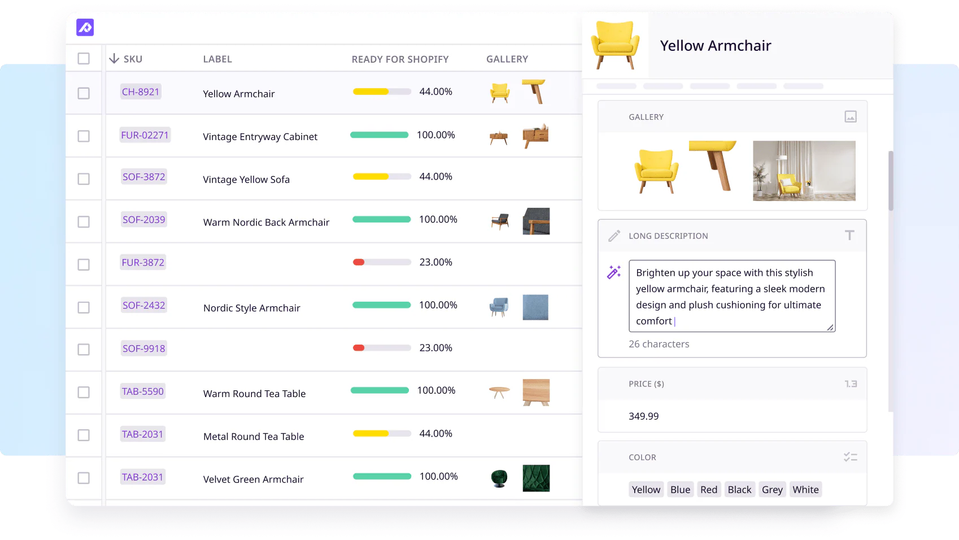Click the Yellow Armchair 44.00% progress bar

coord(382,92)
